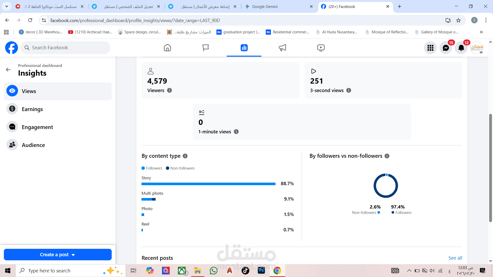Select Earnings in Insights sidebar
This screenshot has height=277, width=493.
tap(32, 109)
